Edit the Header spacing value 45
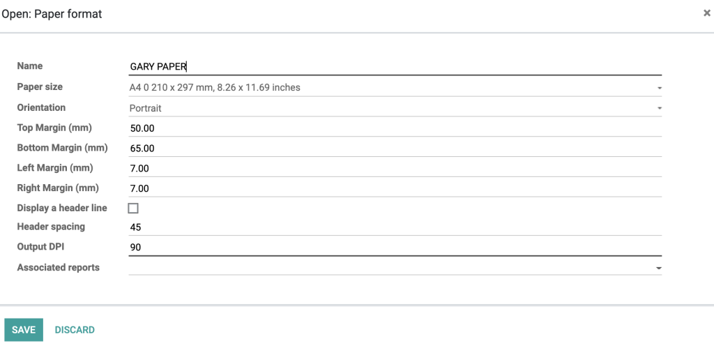The width and height of the screenshot is (714, 357). tap(395, 227)
